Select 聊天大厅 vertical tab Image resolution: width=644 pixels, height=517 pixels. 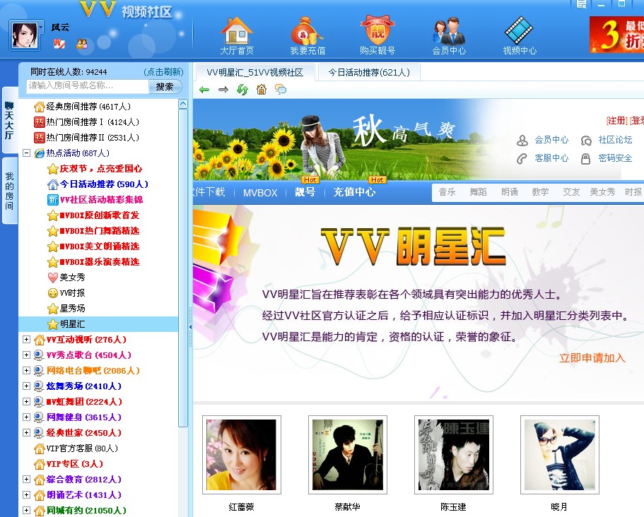[x=9, y=120]
